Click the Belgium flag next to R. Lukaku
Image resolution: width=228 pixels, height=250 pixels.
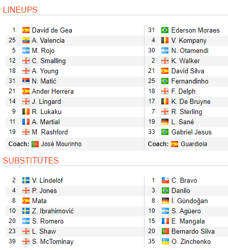click(26, 112)
